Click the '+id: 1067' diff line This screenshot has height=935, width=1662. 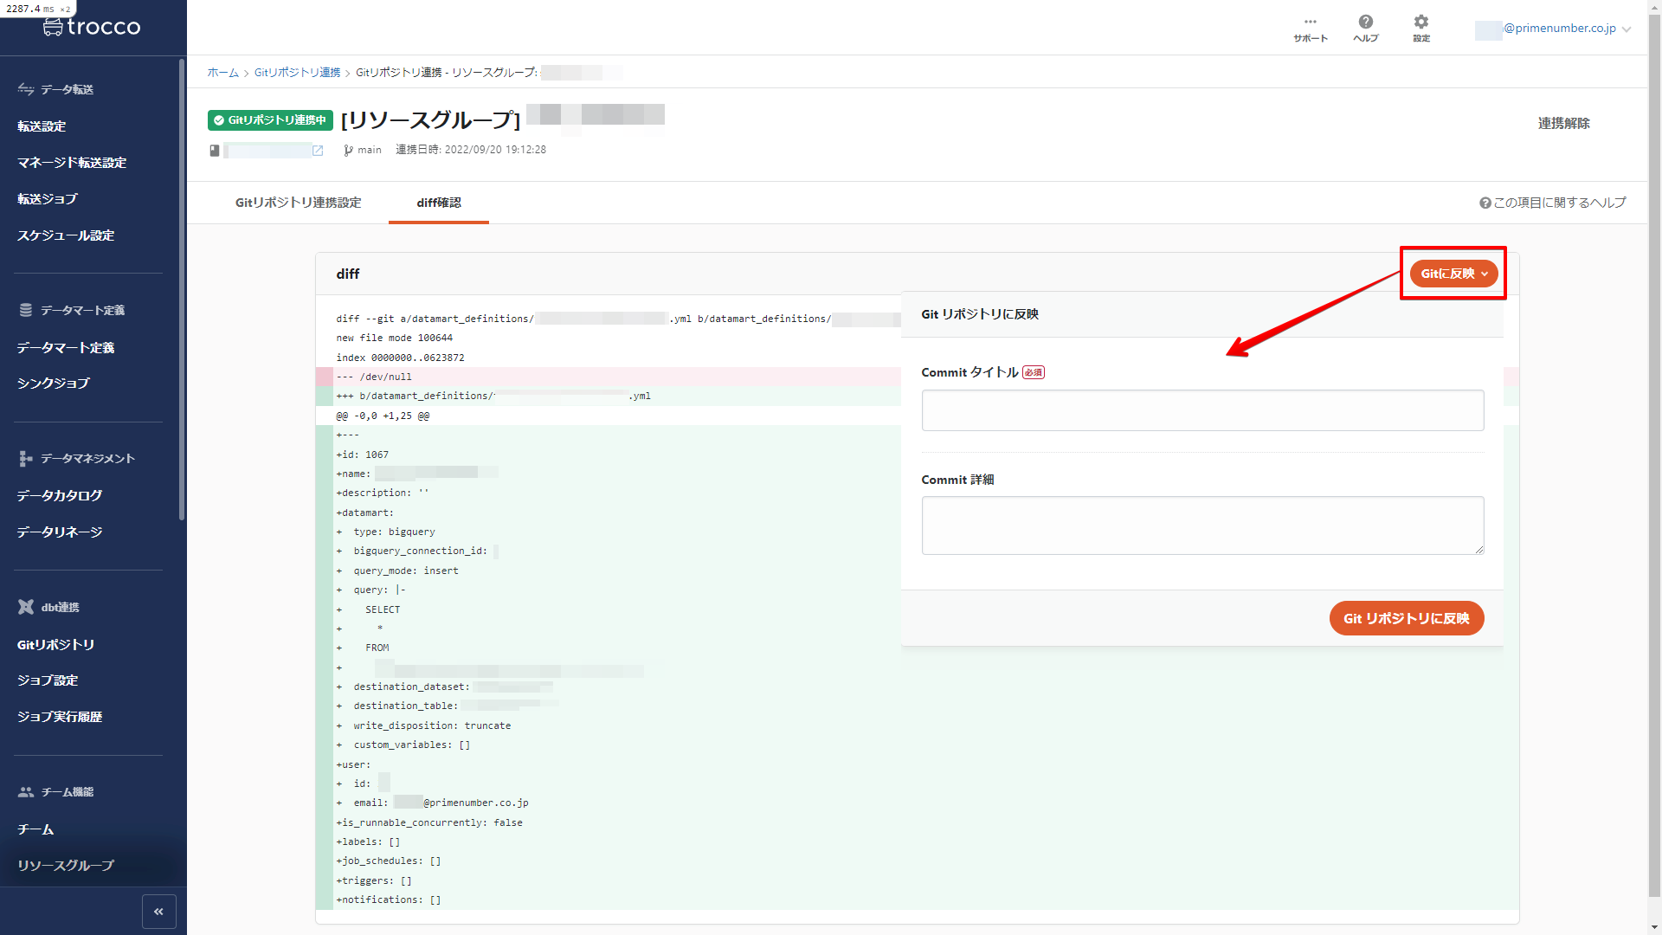363,455
